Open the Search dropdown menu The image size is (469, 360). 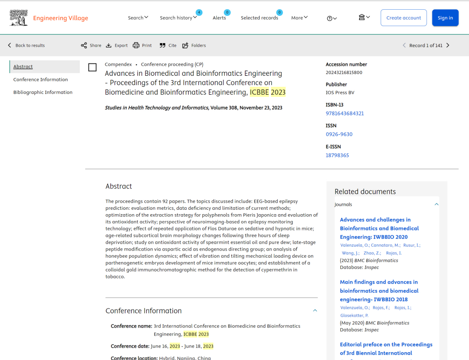click(138, 18)
